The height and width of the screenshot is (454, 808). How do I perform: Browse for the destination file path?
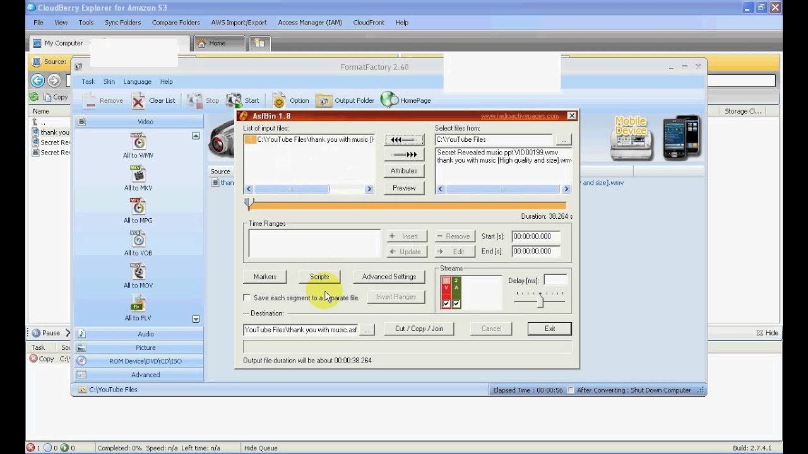click(367, 329)
